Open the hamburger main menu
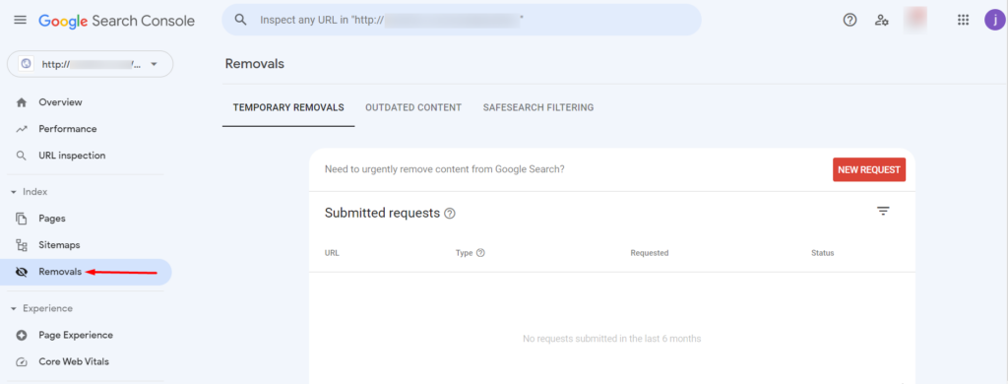The width and height of the screenshot is (1008, 384). tap(20, 20)
